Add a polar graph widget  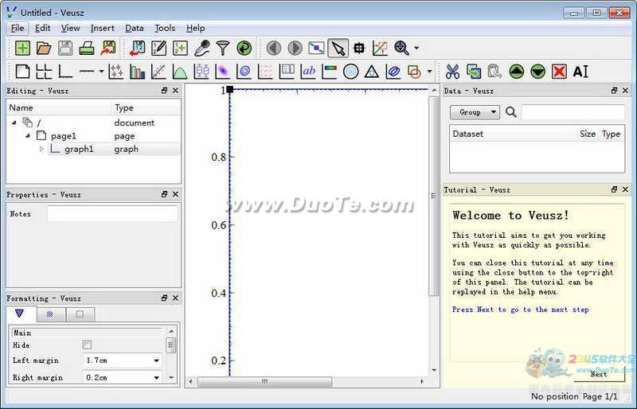pos(350,72)
